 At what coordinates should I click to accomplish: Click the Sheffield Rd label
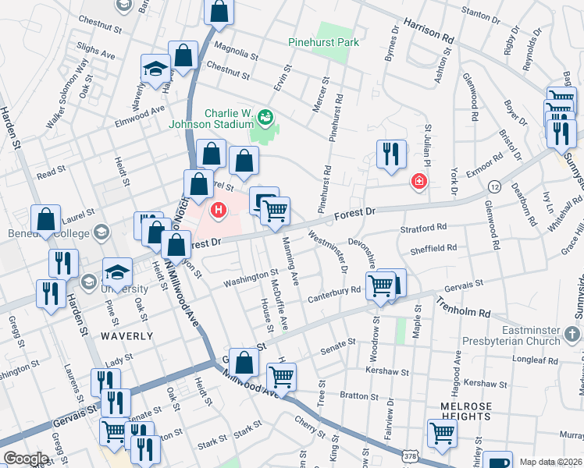point(433,250)
